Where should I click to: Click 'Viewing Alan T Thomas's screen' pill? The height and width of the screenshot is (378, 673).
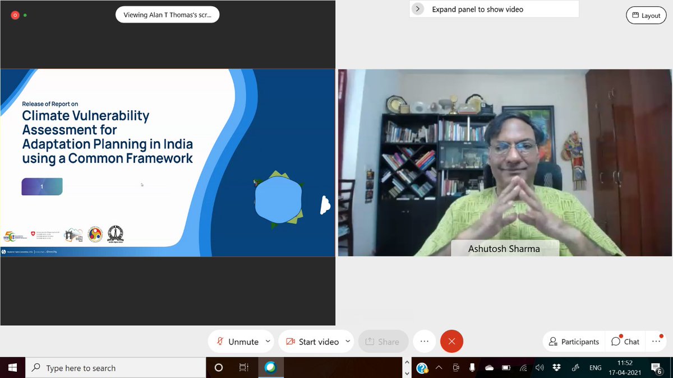[167, 15]
